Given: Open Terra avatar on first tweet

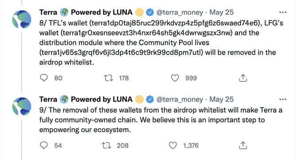Looking at the screenshot, I should (22, 20).
